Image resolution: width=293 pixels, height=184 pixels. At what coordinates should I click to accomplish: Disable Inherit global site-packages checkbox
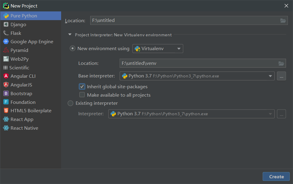(x=82, y=87)
